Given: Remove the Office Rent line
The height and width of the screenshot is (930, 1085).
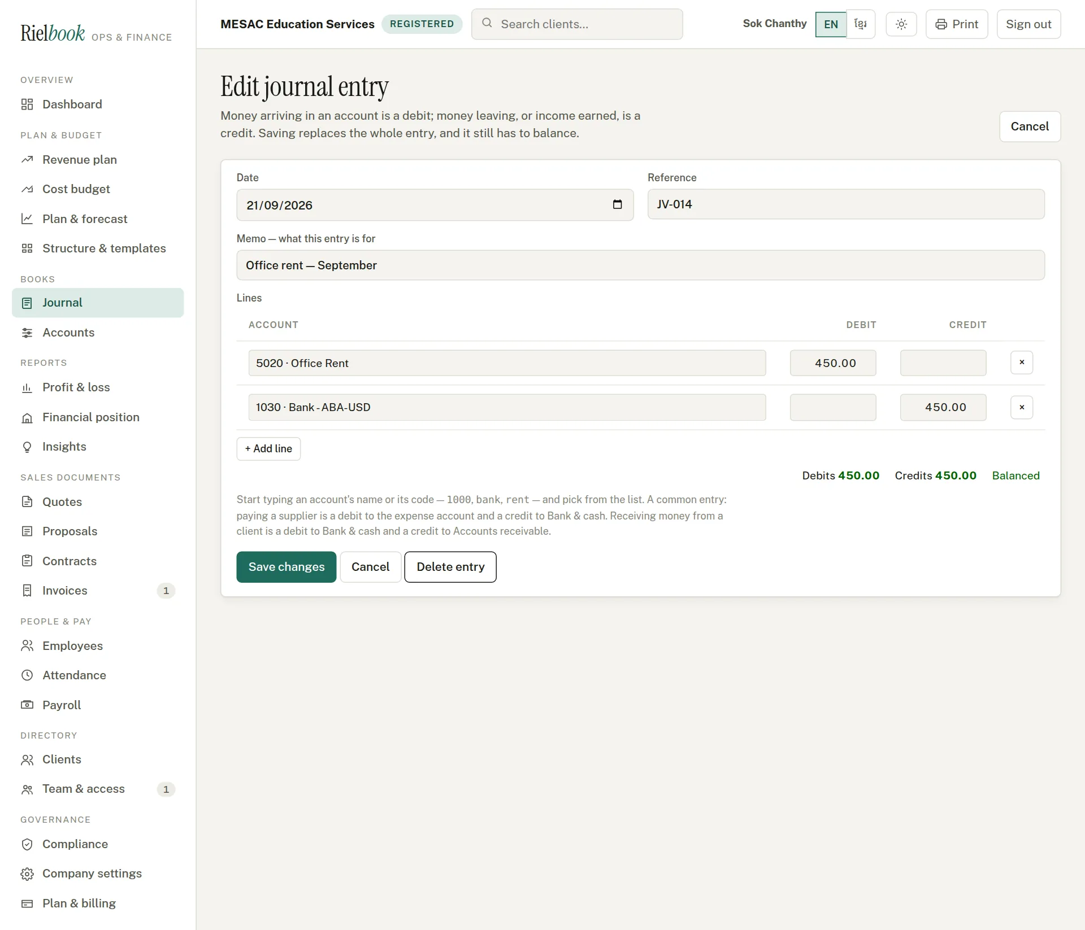Looking at the screenshot, I should click(x=1022, y=363).
